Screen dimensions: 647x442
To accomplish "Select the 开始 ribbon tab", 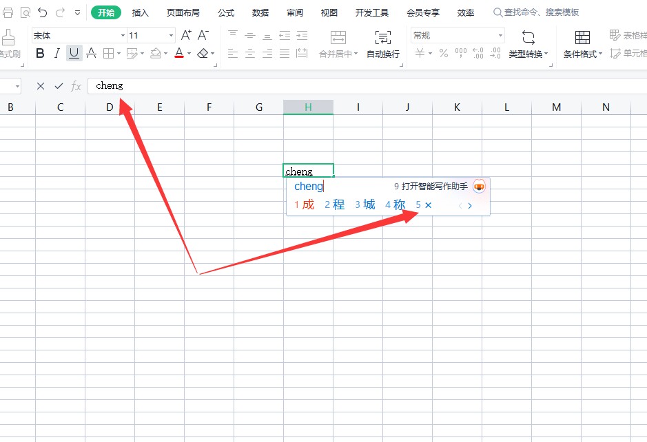I will (106, 13).
